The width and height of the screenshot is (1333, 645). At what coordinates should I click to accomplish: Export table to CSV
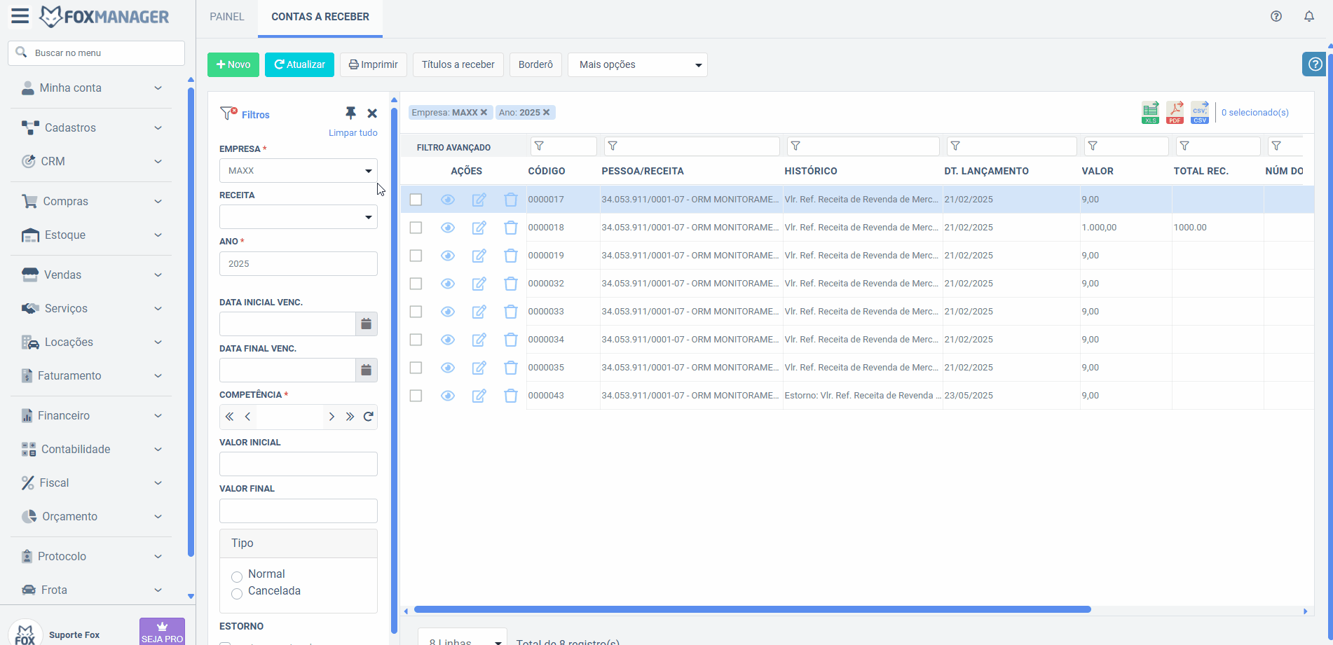pyautogui.click(x=1200, y=112)
